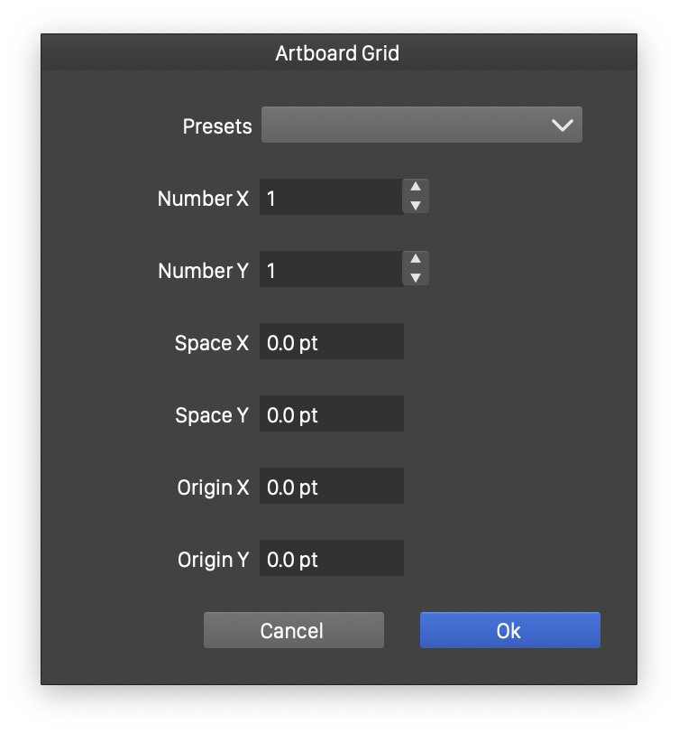Click the Space Y label
Viewport: 678px width, 733px height.
[212, 415]
